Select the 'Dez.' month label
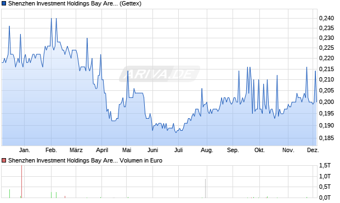This screenshot has height=203, width=340. (x=313, y=150)
